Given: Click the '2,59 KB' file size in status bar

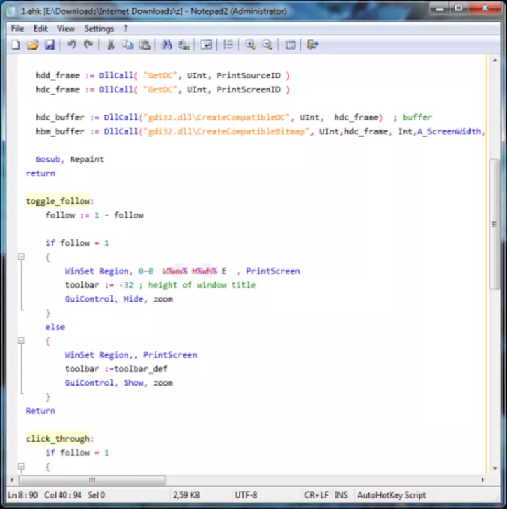Looking at the screenshot, I should [186, 495].
